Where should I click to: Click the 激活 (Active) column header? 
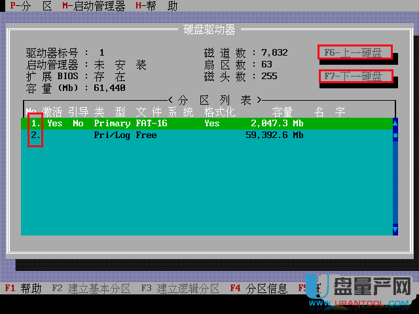click(x=52, y=112)
